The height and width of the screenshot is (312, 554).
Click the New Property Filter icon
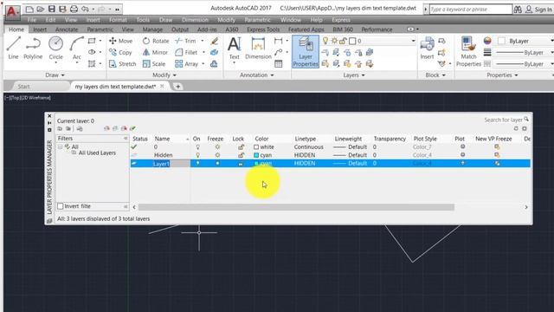(60, 128)
